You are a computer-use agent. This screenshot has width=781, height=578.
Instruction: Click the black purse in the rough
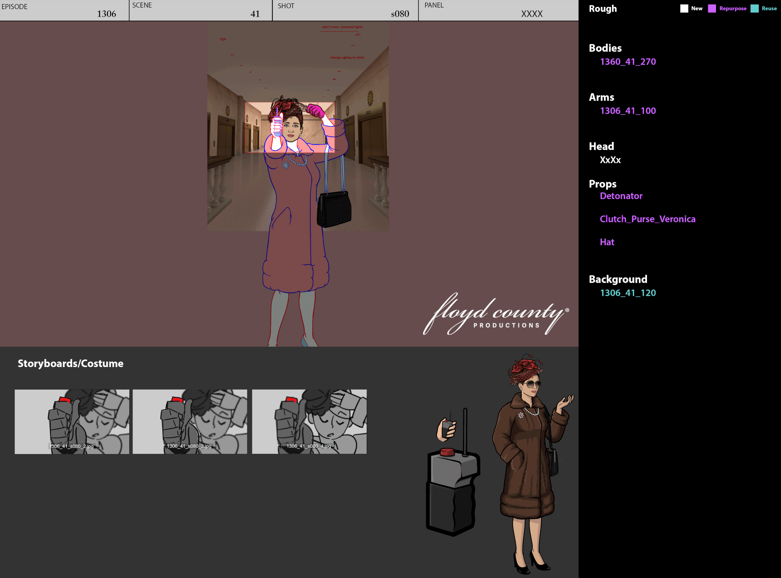334,209
